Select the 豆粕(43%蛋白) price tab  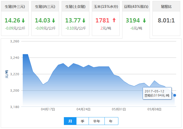(x=136, y=20)
